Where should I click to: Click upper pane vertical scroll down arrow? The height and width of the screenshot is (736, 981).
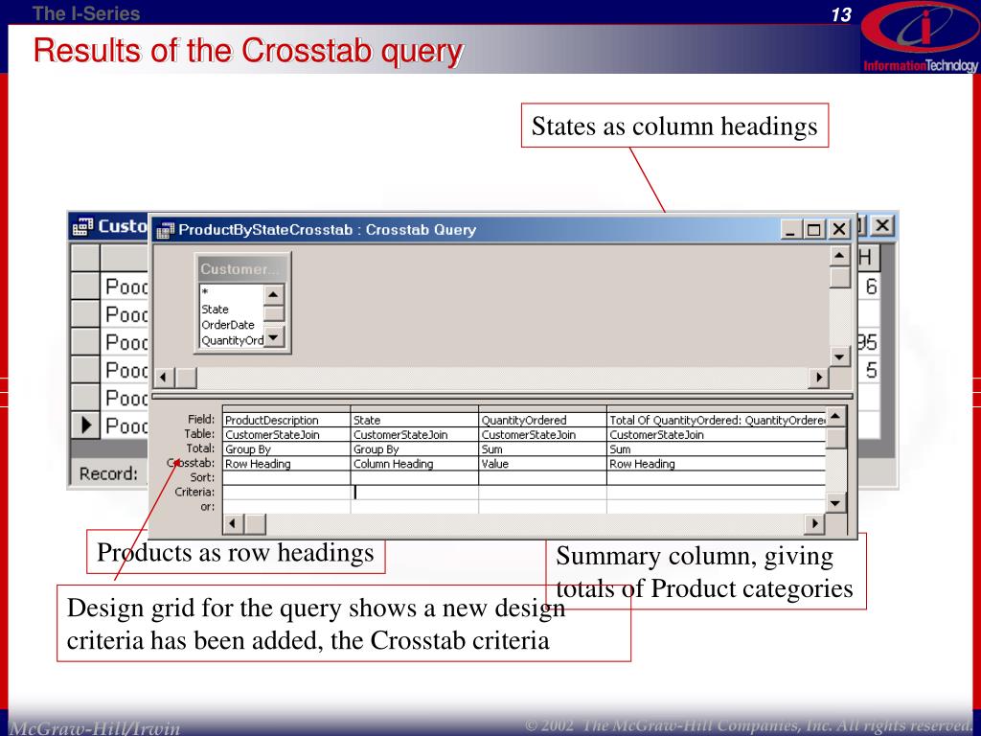[839, 356]
